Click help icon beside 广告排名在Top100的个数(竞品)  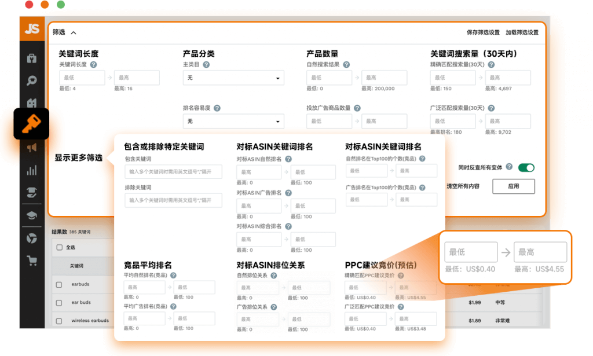point(422,188)
